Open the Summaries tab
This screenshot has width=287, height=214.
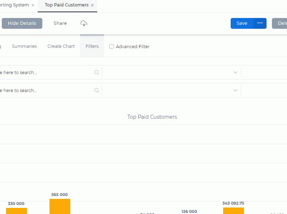pos(24,46)
